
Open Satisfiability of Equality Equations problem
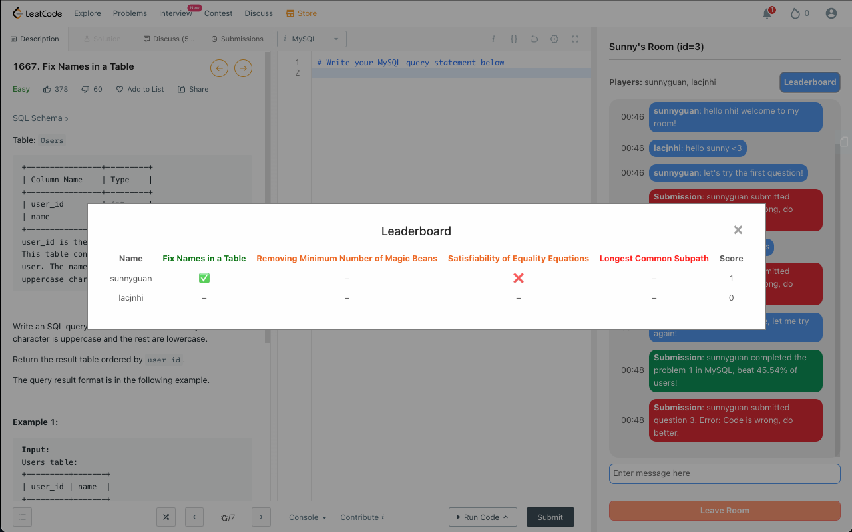[x=519, y=259]
